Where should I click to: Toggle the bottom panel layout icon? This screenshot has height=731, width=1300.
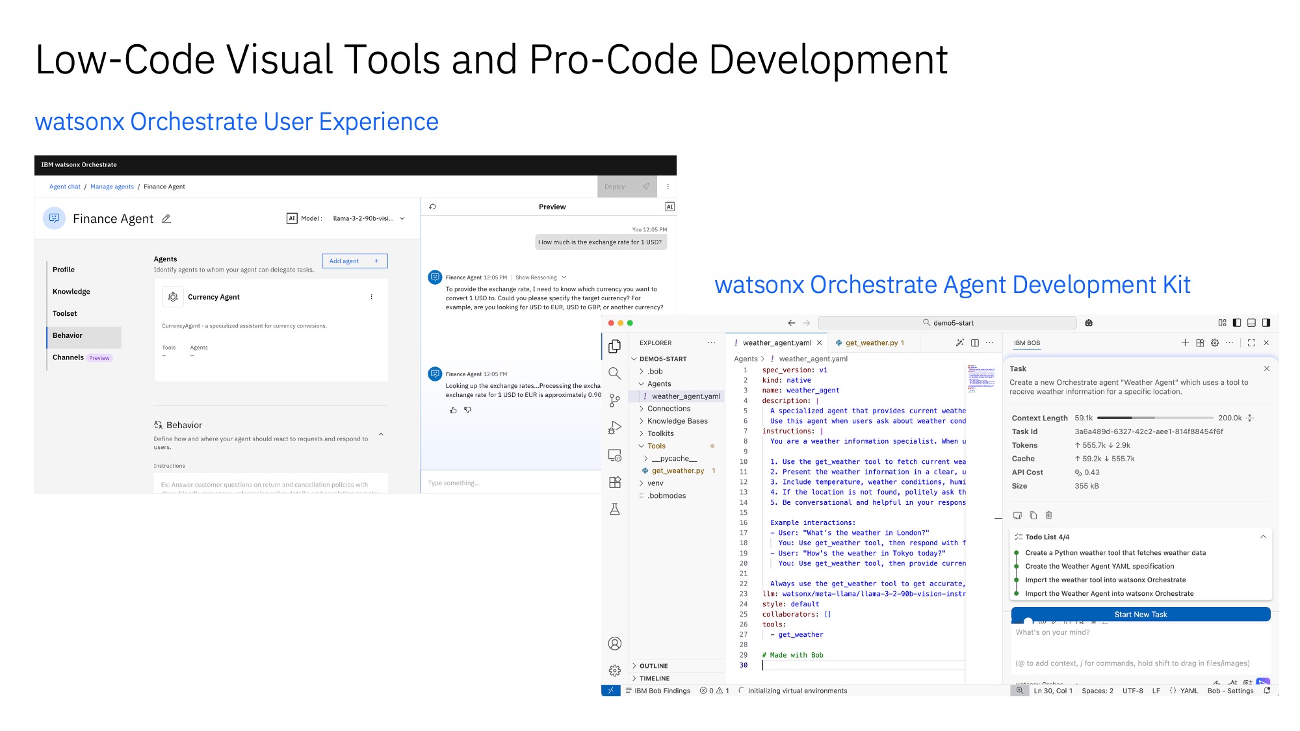tap(1251, 322)
